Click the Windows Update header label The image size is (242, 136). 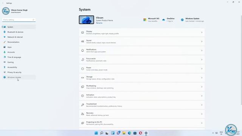click(x=192, y=19)
